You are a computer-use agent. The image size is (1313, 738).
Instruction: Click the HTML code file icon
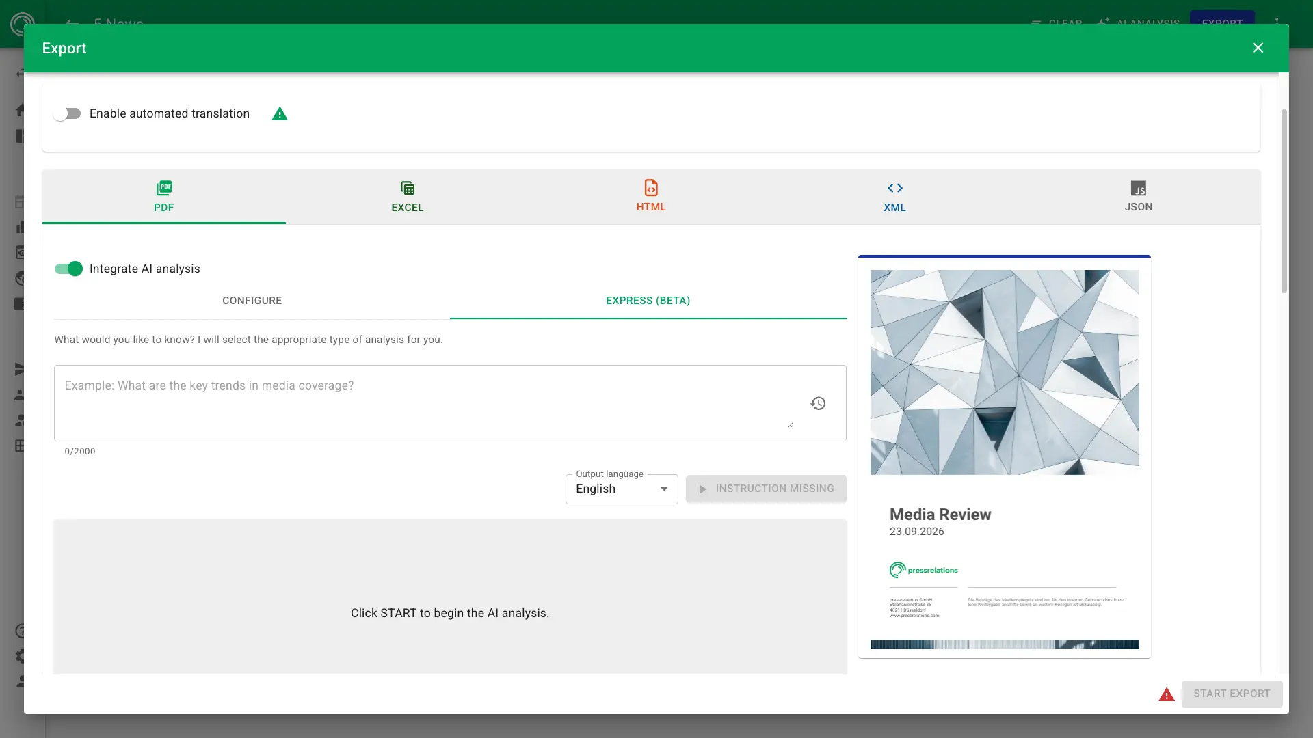point(651,187)
